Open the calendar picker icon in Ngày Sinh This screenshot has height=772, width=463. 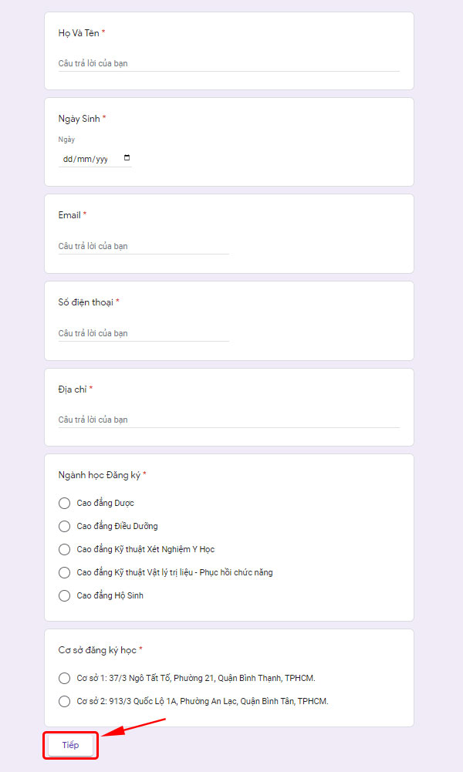coord(127,158)
